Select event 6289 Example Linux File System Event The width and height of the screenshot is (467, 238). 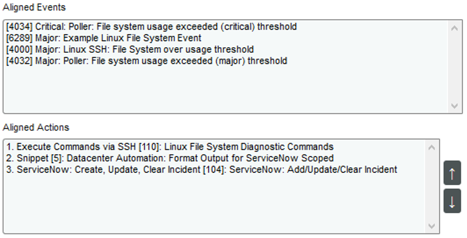click(x=103, y=38)
